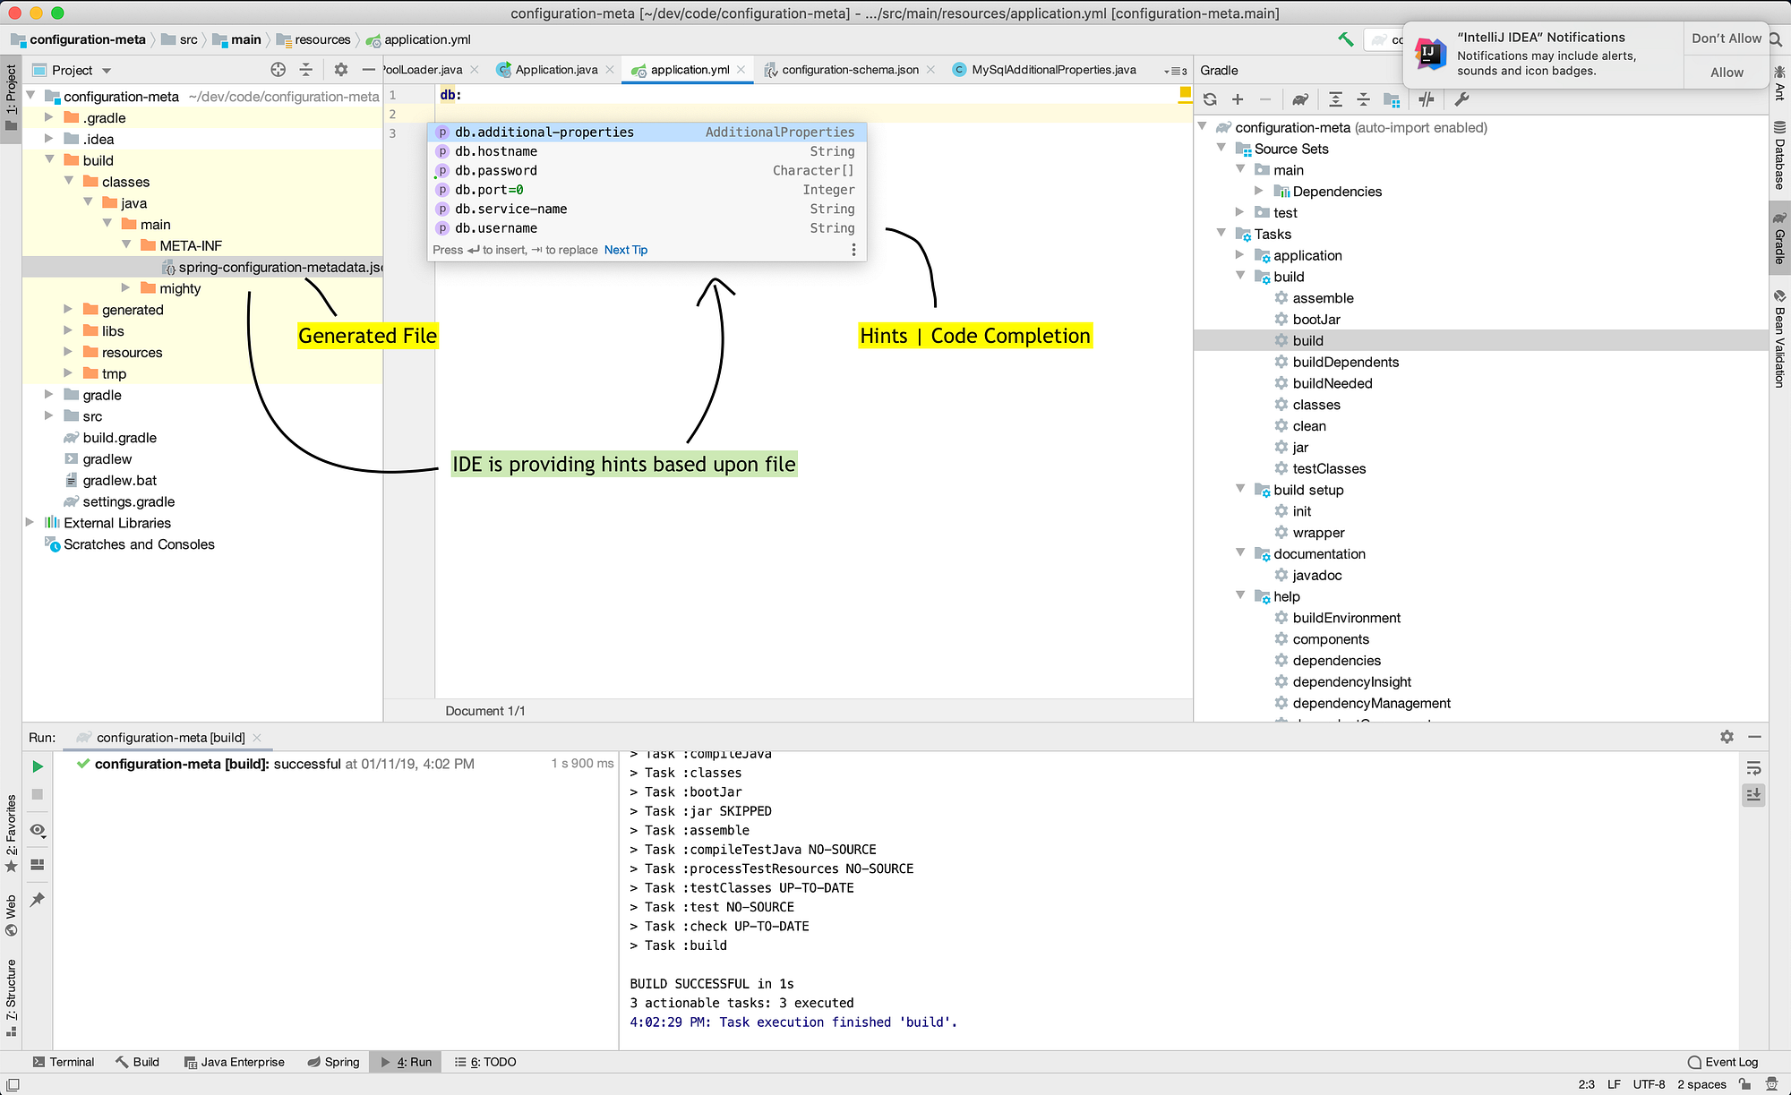
Task: Open the Spring tool window
Action: pos(333,1062)
